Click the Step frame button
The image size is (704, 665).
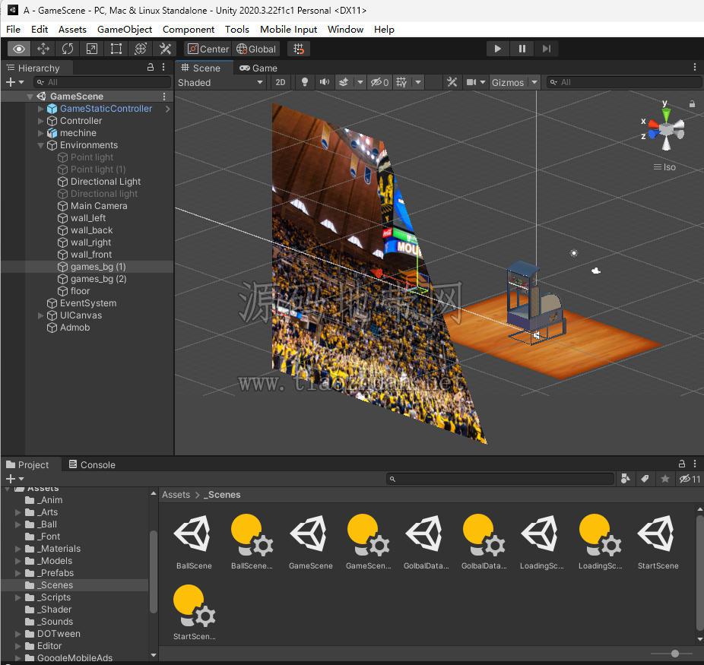tap(546, 49)
